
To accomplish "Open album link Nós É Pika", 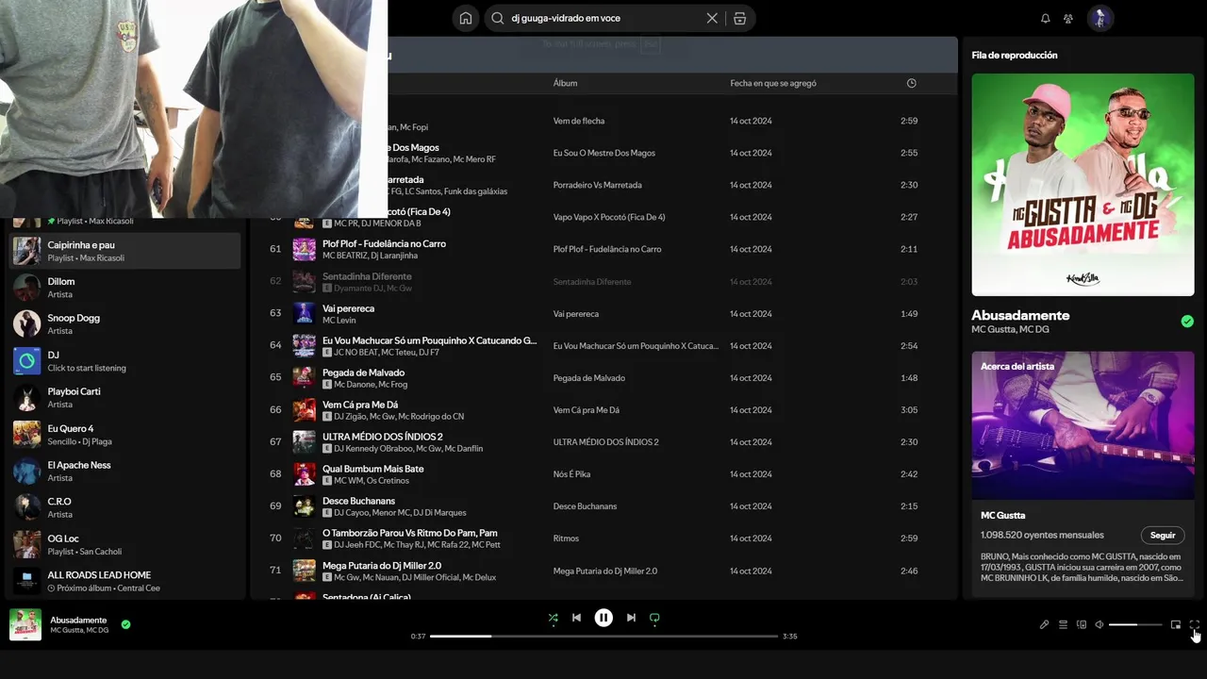I will click(x=571, y=474).
